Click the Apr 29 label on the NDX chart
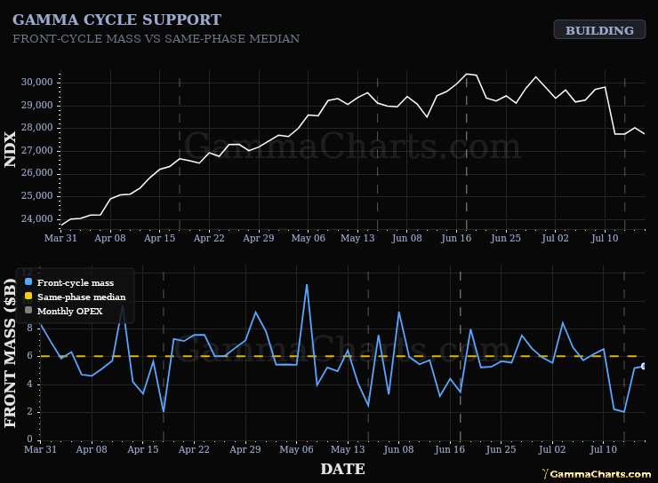Image resolution: width=658 pixels, height=483 pixels. tap(259, 238)
